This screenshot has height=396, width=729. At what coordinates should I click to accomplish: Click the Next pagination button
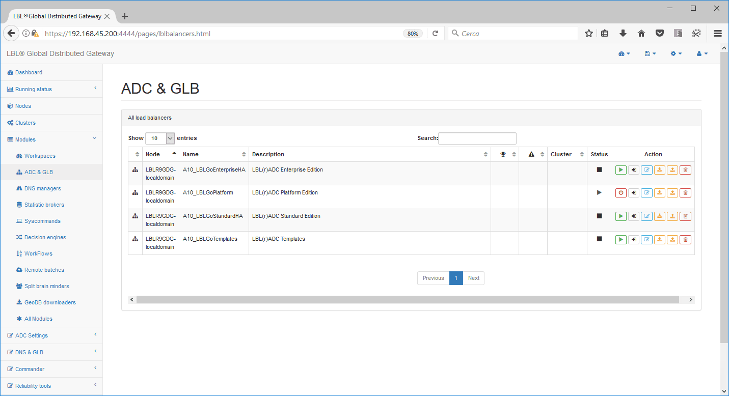473,278
